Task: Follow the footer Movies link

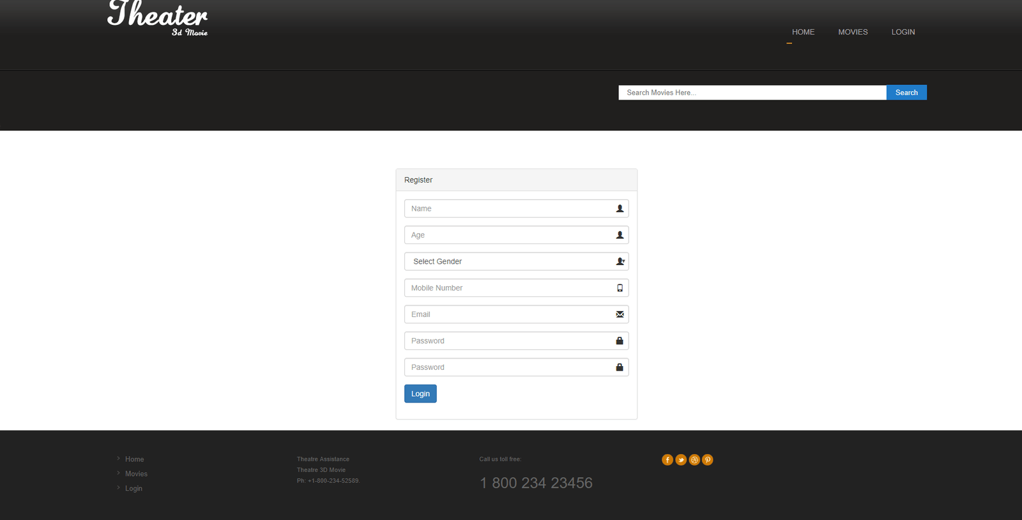Action: 136,474
